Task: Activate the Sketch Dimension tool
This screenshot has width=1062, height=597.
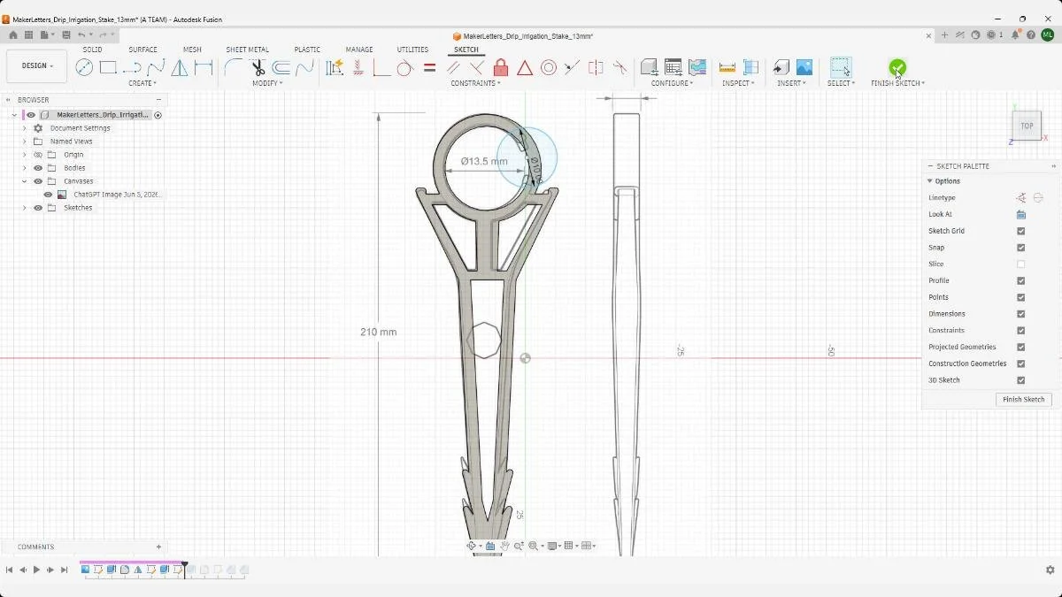Action: coord(204,67)
